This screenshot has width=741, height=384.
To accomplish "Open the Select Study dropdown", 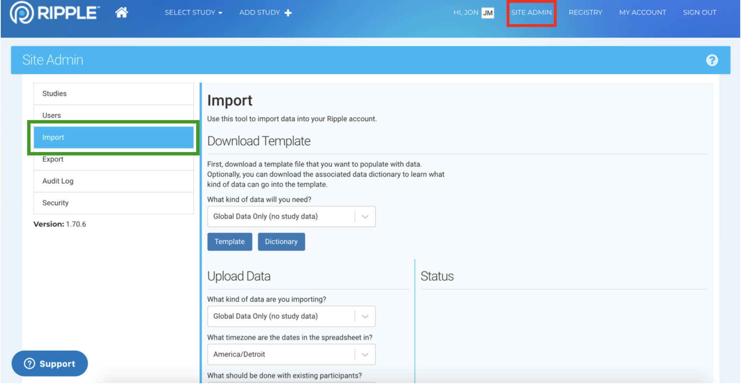I will 193,13.
